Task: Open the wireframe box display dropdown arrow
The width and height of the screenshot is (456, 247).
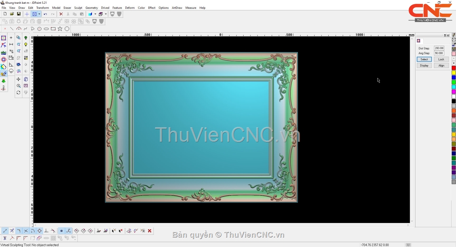Action: pyautogui.click(x=106, y=14)
